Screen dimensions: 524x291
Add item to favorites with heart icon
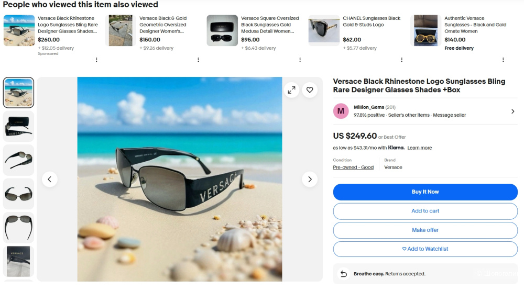[x=310, y=90]
